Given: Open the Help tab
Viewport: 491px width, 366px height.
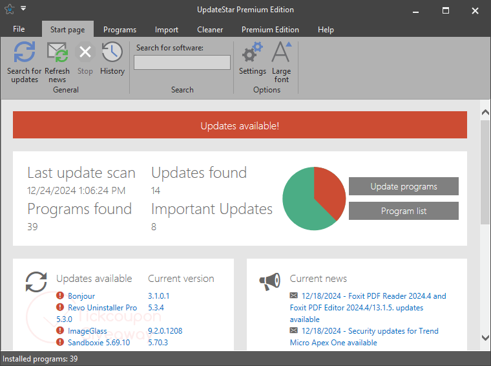Looking at the screenshot, I should [326, 30].
